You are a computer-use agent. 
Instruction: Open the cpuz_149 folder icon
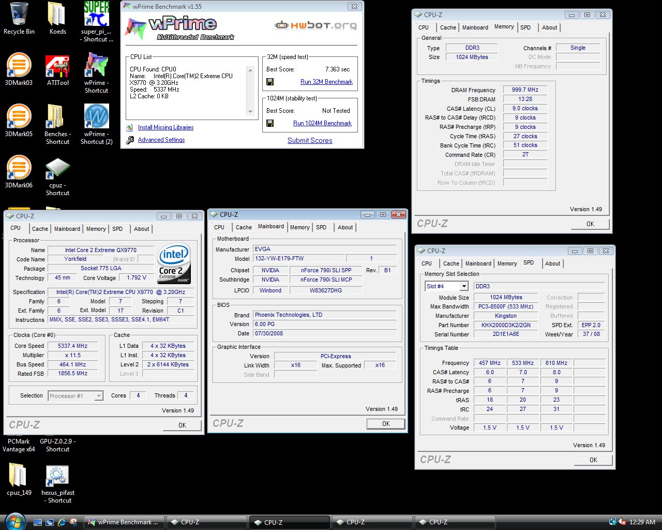point(19,479)
